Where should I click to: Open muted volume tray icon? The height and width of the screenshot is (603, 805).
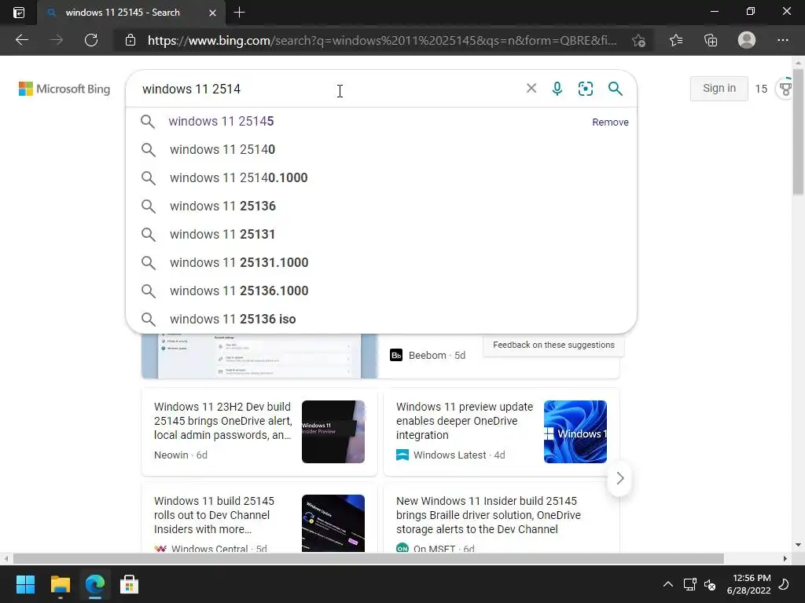coord(710,584)
